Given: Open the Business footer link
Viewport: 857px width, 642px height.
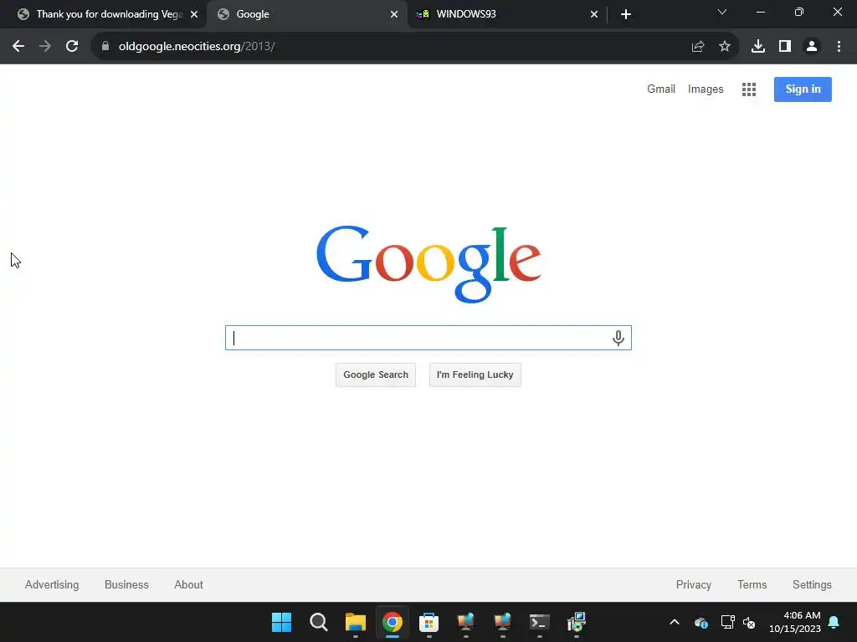Looking at the screenshot, I should click(x=126, y=584).
